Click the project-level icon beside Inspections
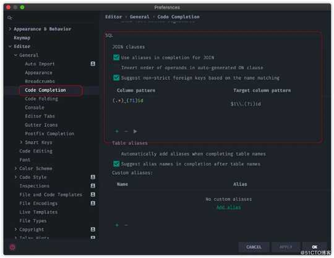Viewport: 334px width, 258px height. pyautogui.click(x=93, y=186)
